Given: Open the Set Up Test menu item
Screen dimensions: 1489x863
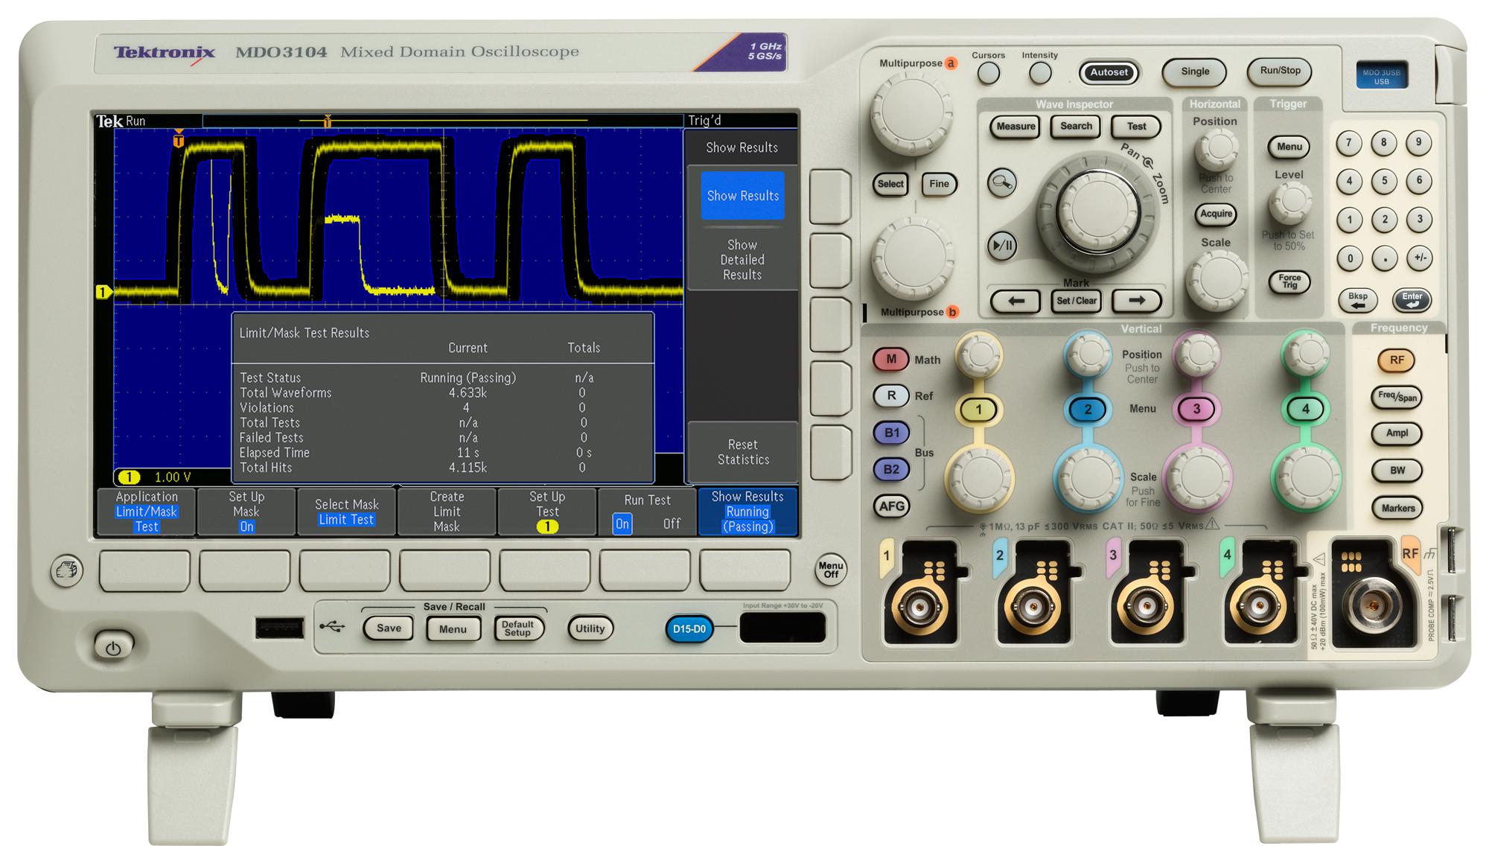Looking at the screenshot, I should coord(547,512).
